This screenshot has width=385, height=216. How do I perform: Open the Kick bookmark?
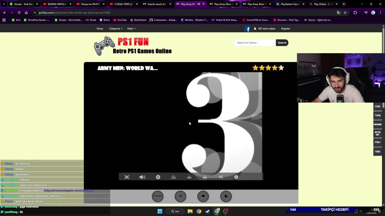(16, 20)
